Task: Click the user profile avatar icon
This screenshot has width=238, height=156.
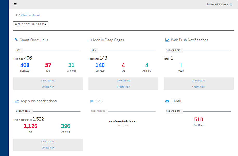Action: tap(231, 4)
